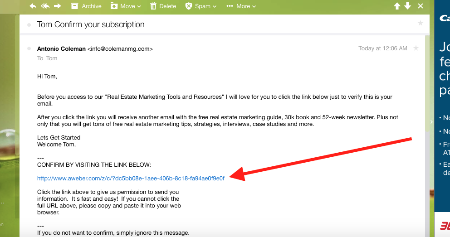The width and height of the screenshot is (450, 237).
Task: Click the Hi Tom, greeting line
Action: click(x=47, y=77)
